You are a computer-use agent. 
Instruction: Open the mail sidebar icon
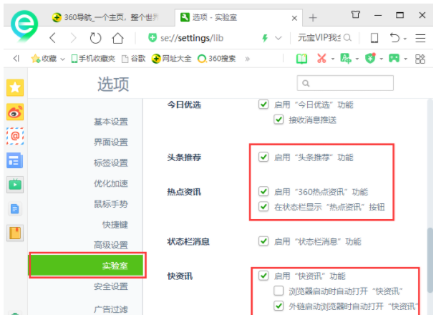coord(15,135)
